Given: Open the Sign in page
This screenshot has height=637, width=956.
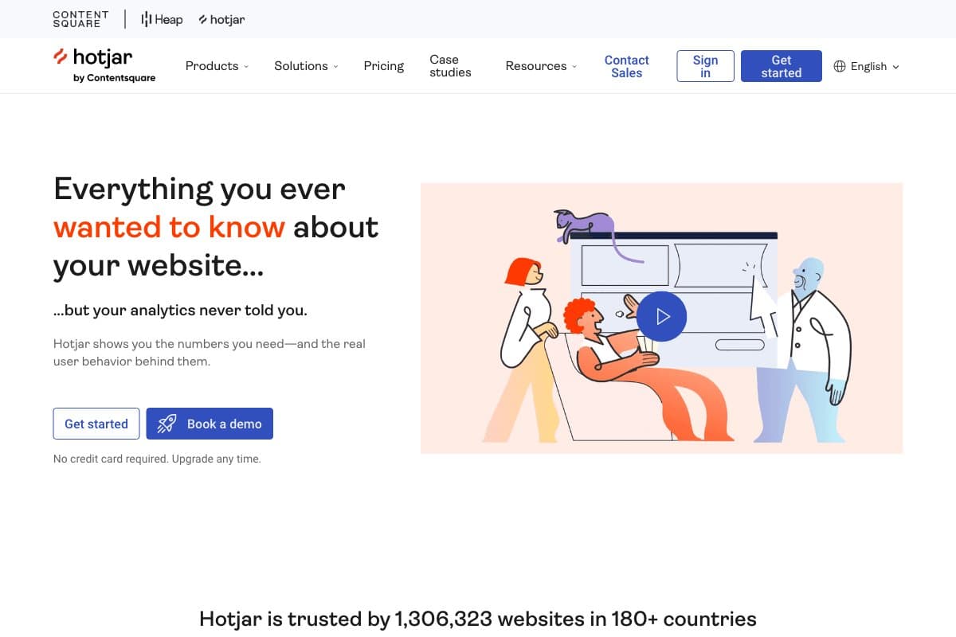Looking at the screenshot, I should click(x=705, y=66).
